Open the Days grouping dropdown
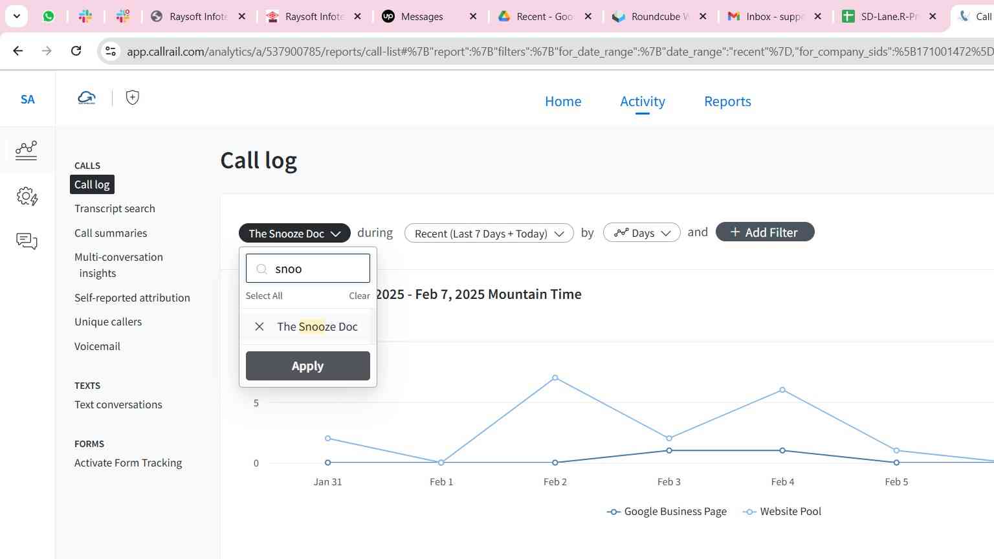This screenshot has height=559, width=994. [x=641, y=233]
